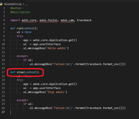Click the import keyword on line 4
Viewport: 139px width, 119px height.
click(x=15, y=20)
